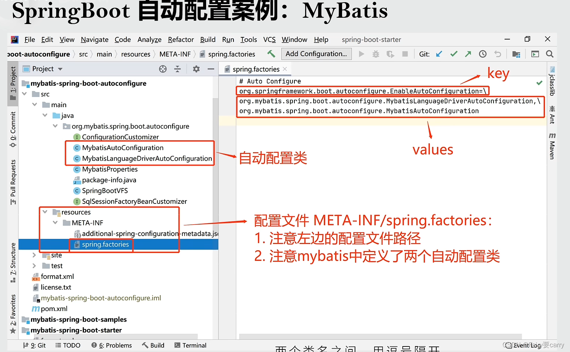Open Pull Requests tool window tab

point(13,182)
